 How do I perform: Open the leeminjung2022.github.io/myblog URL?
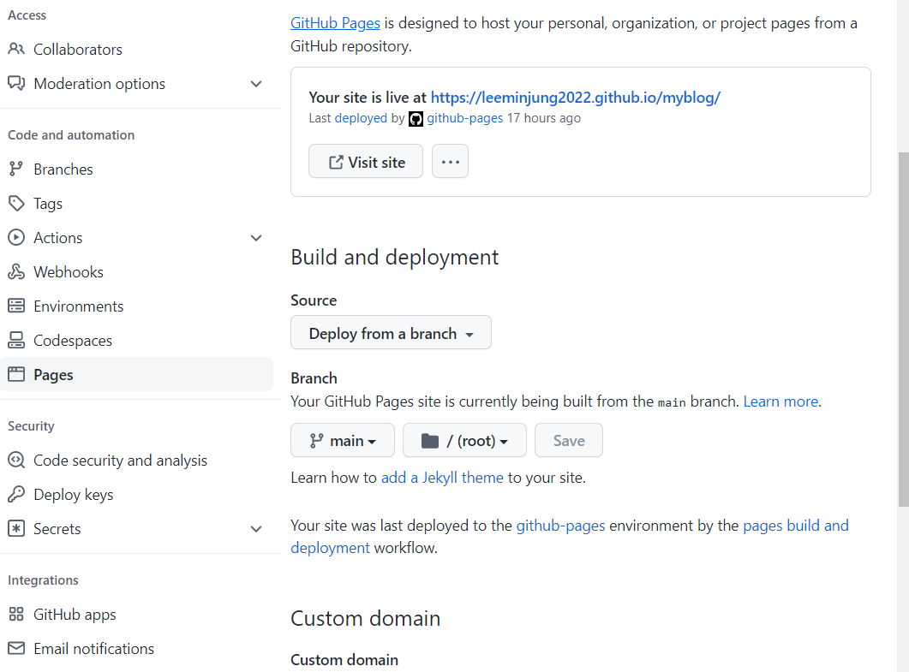(575, 98)
